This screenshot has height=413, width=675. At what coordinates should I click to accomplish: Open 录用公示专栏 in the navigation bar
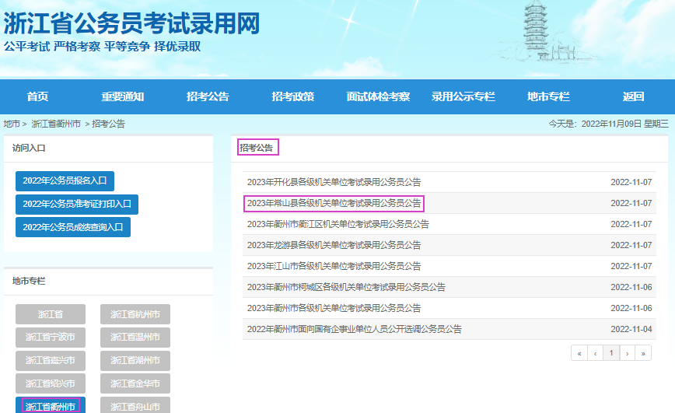tap(463, 96)
